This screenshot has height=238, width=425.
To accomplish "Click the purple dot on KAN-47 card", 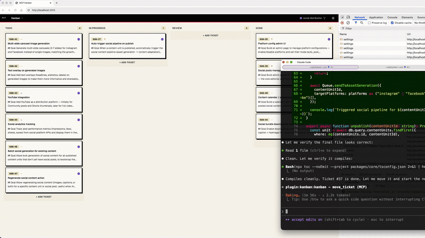I will pyautogui.click(x=79, y=174).
